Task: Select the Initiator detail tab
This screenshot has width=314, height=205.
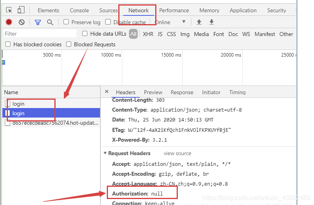Action: point(211,92)
